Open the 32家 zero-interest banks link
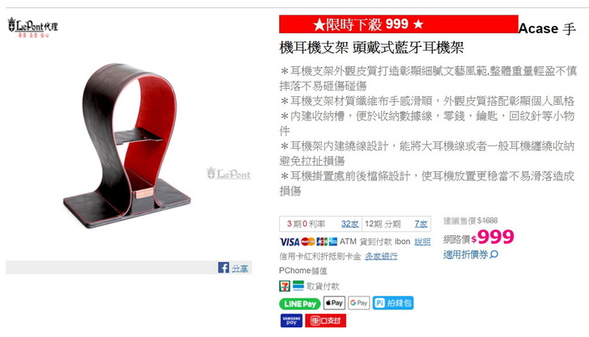The height and width of the screenshot is (337, 589). [x=350, y=224]
